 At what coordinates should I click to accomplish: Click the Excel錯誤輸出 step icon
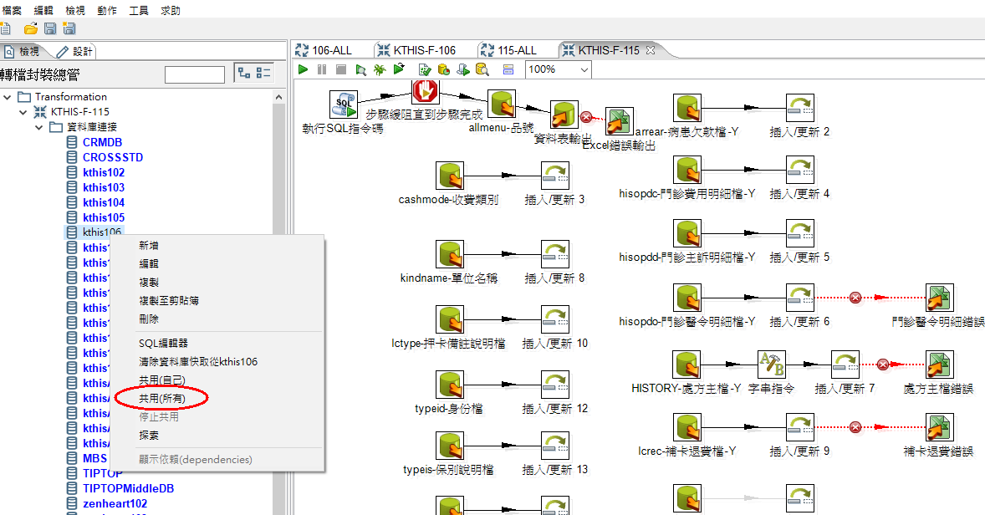[619, 122]
